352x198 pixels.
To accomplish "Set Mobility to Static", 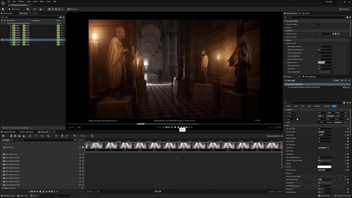I will pyautogui.click(x=322, y=123).
